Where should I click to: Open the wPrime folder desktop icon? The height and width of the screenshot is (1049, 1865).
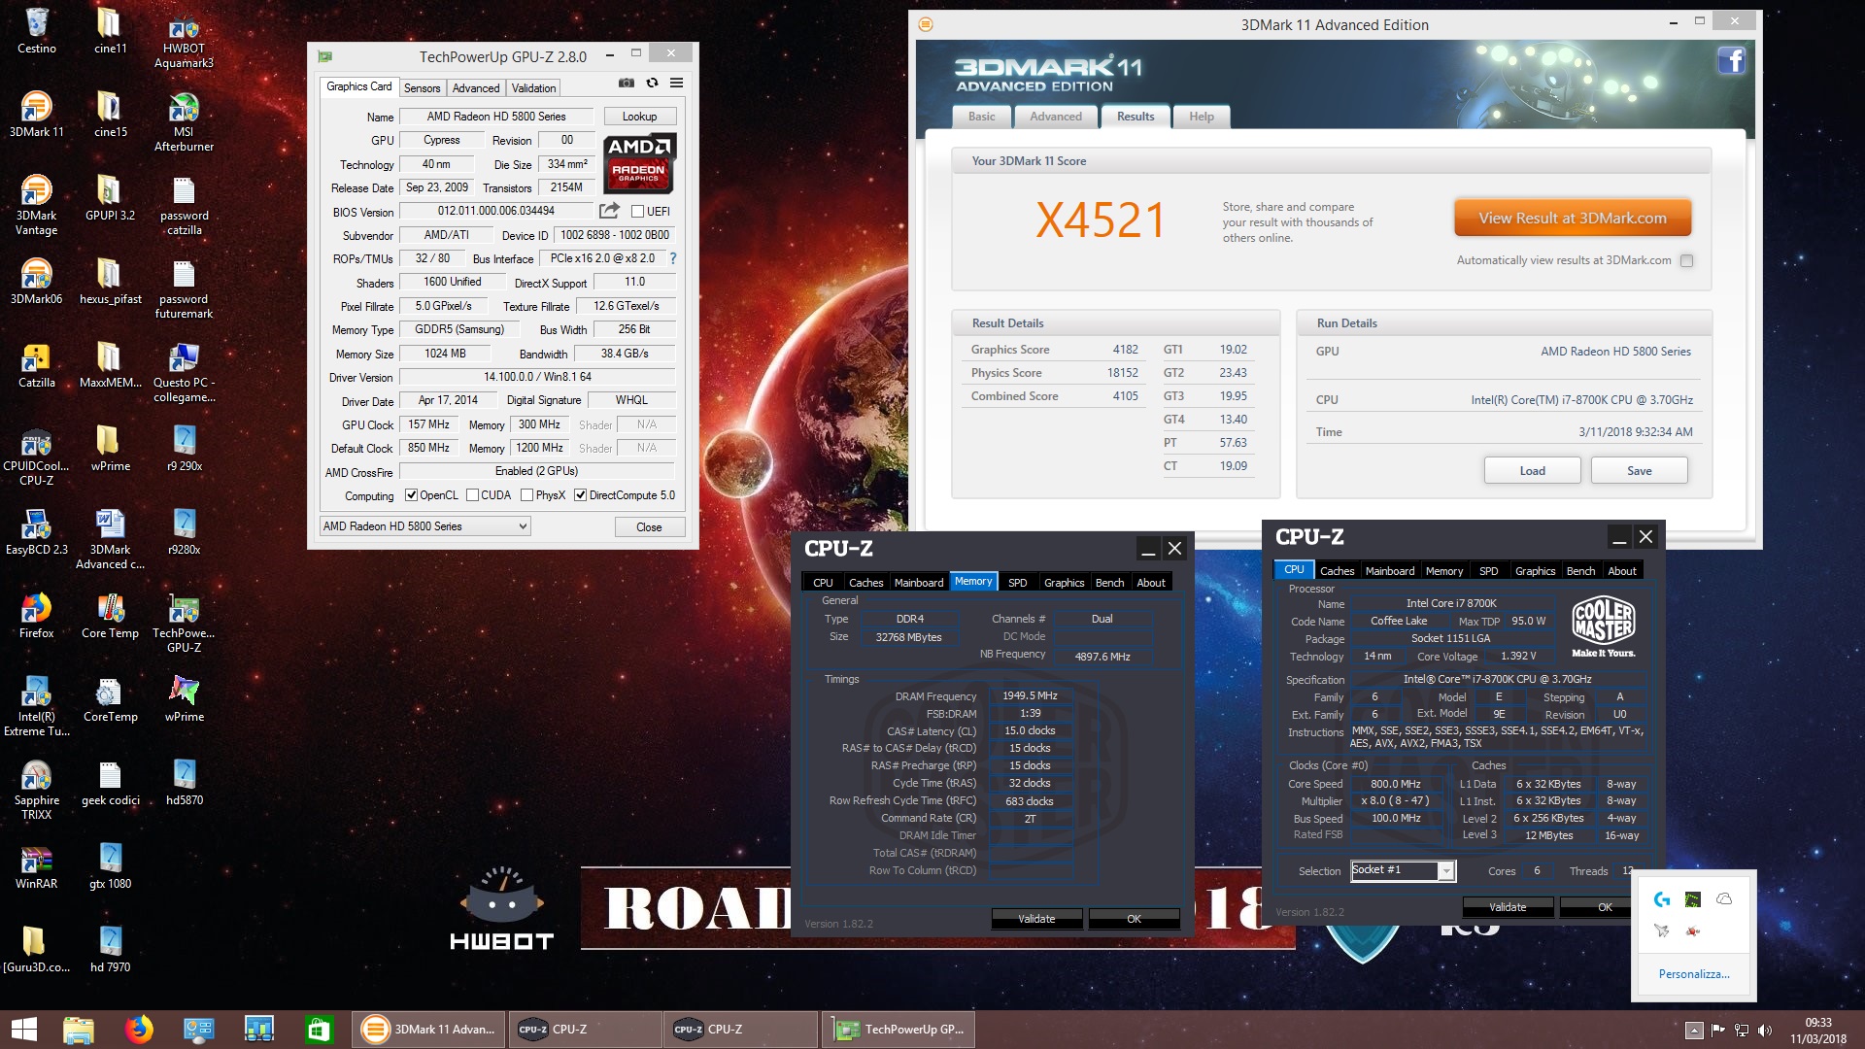(x=110, y=449)
